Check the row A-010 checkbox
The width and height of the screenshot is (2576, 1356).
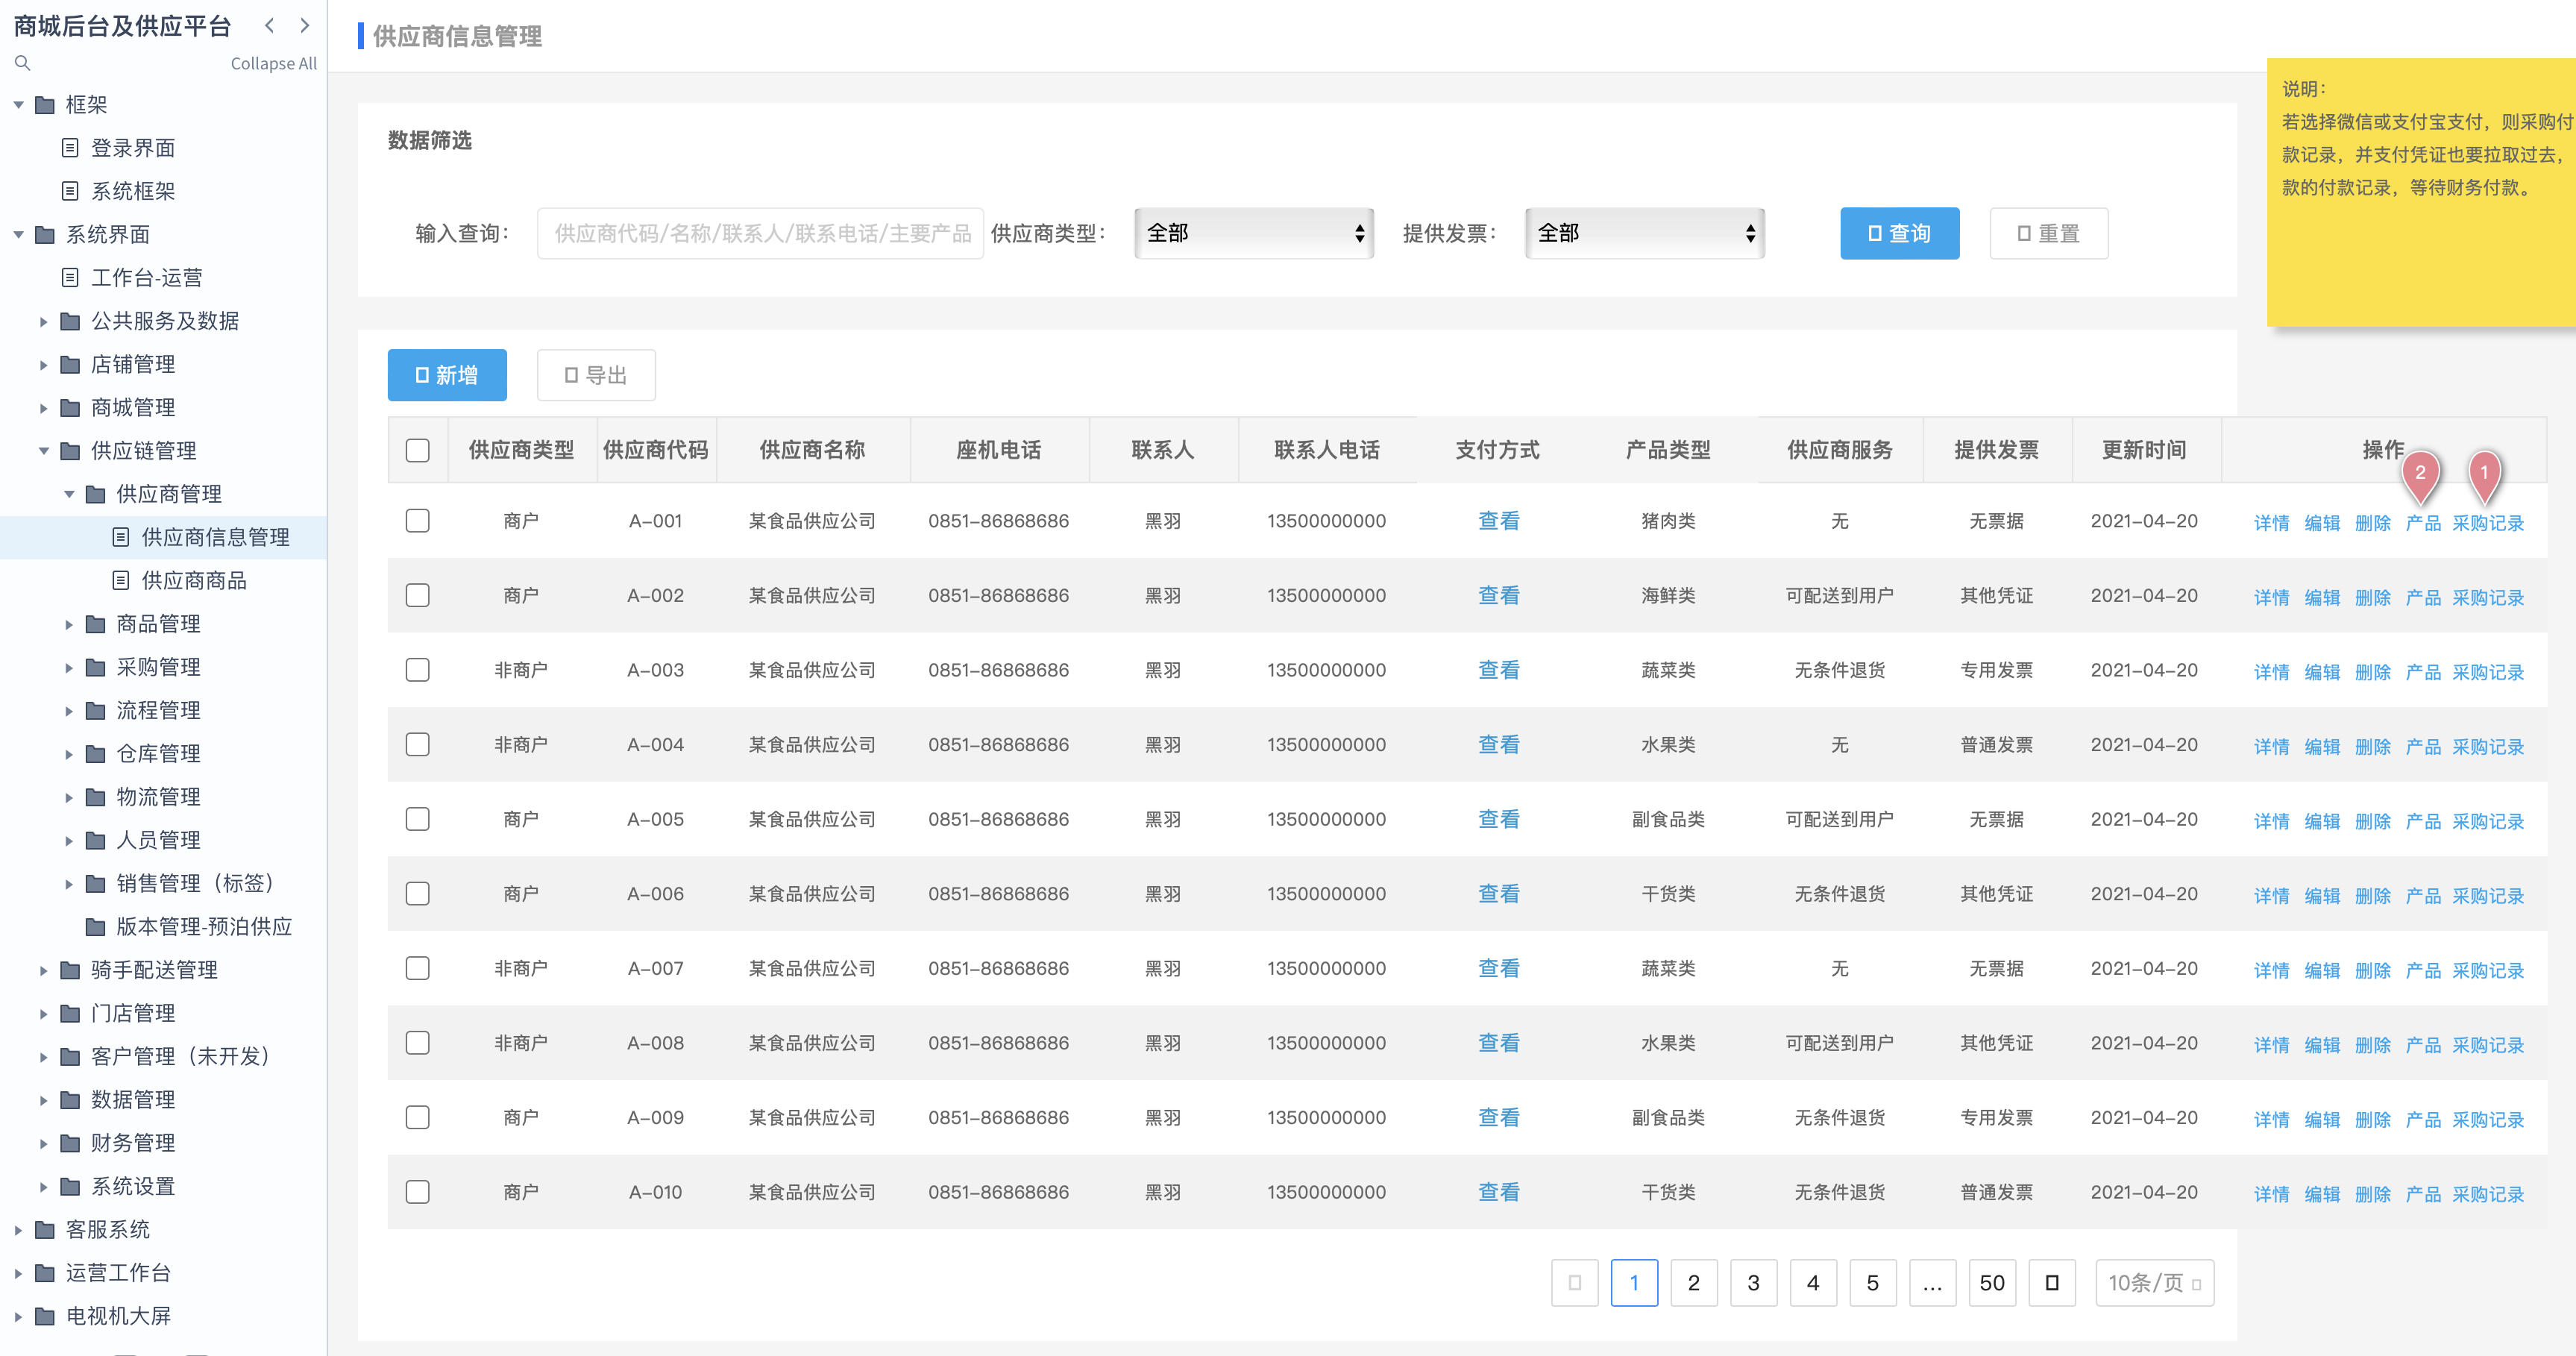pyautogui.click(x=418, y=1192)
